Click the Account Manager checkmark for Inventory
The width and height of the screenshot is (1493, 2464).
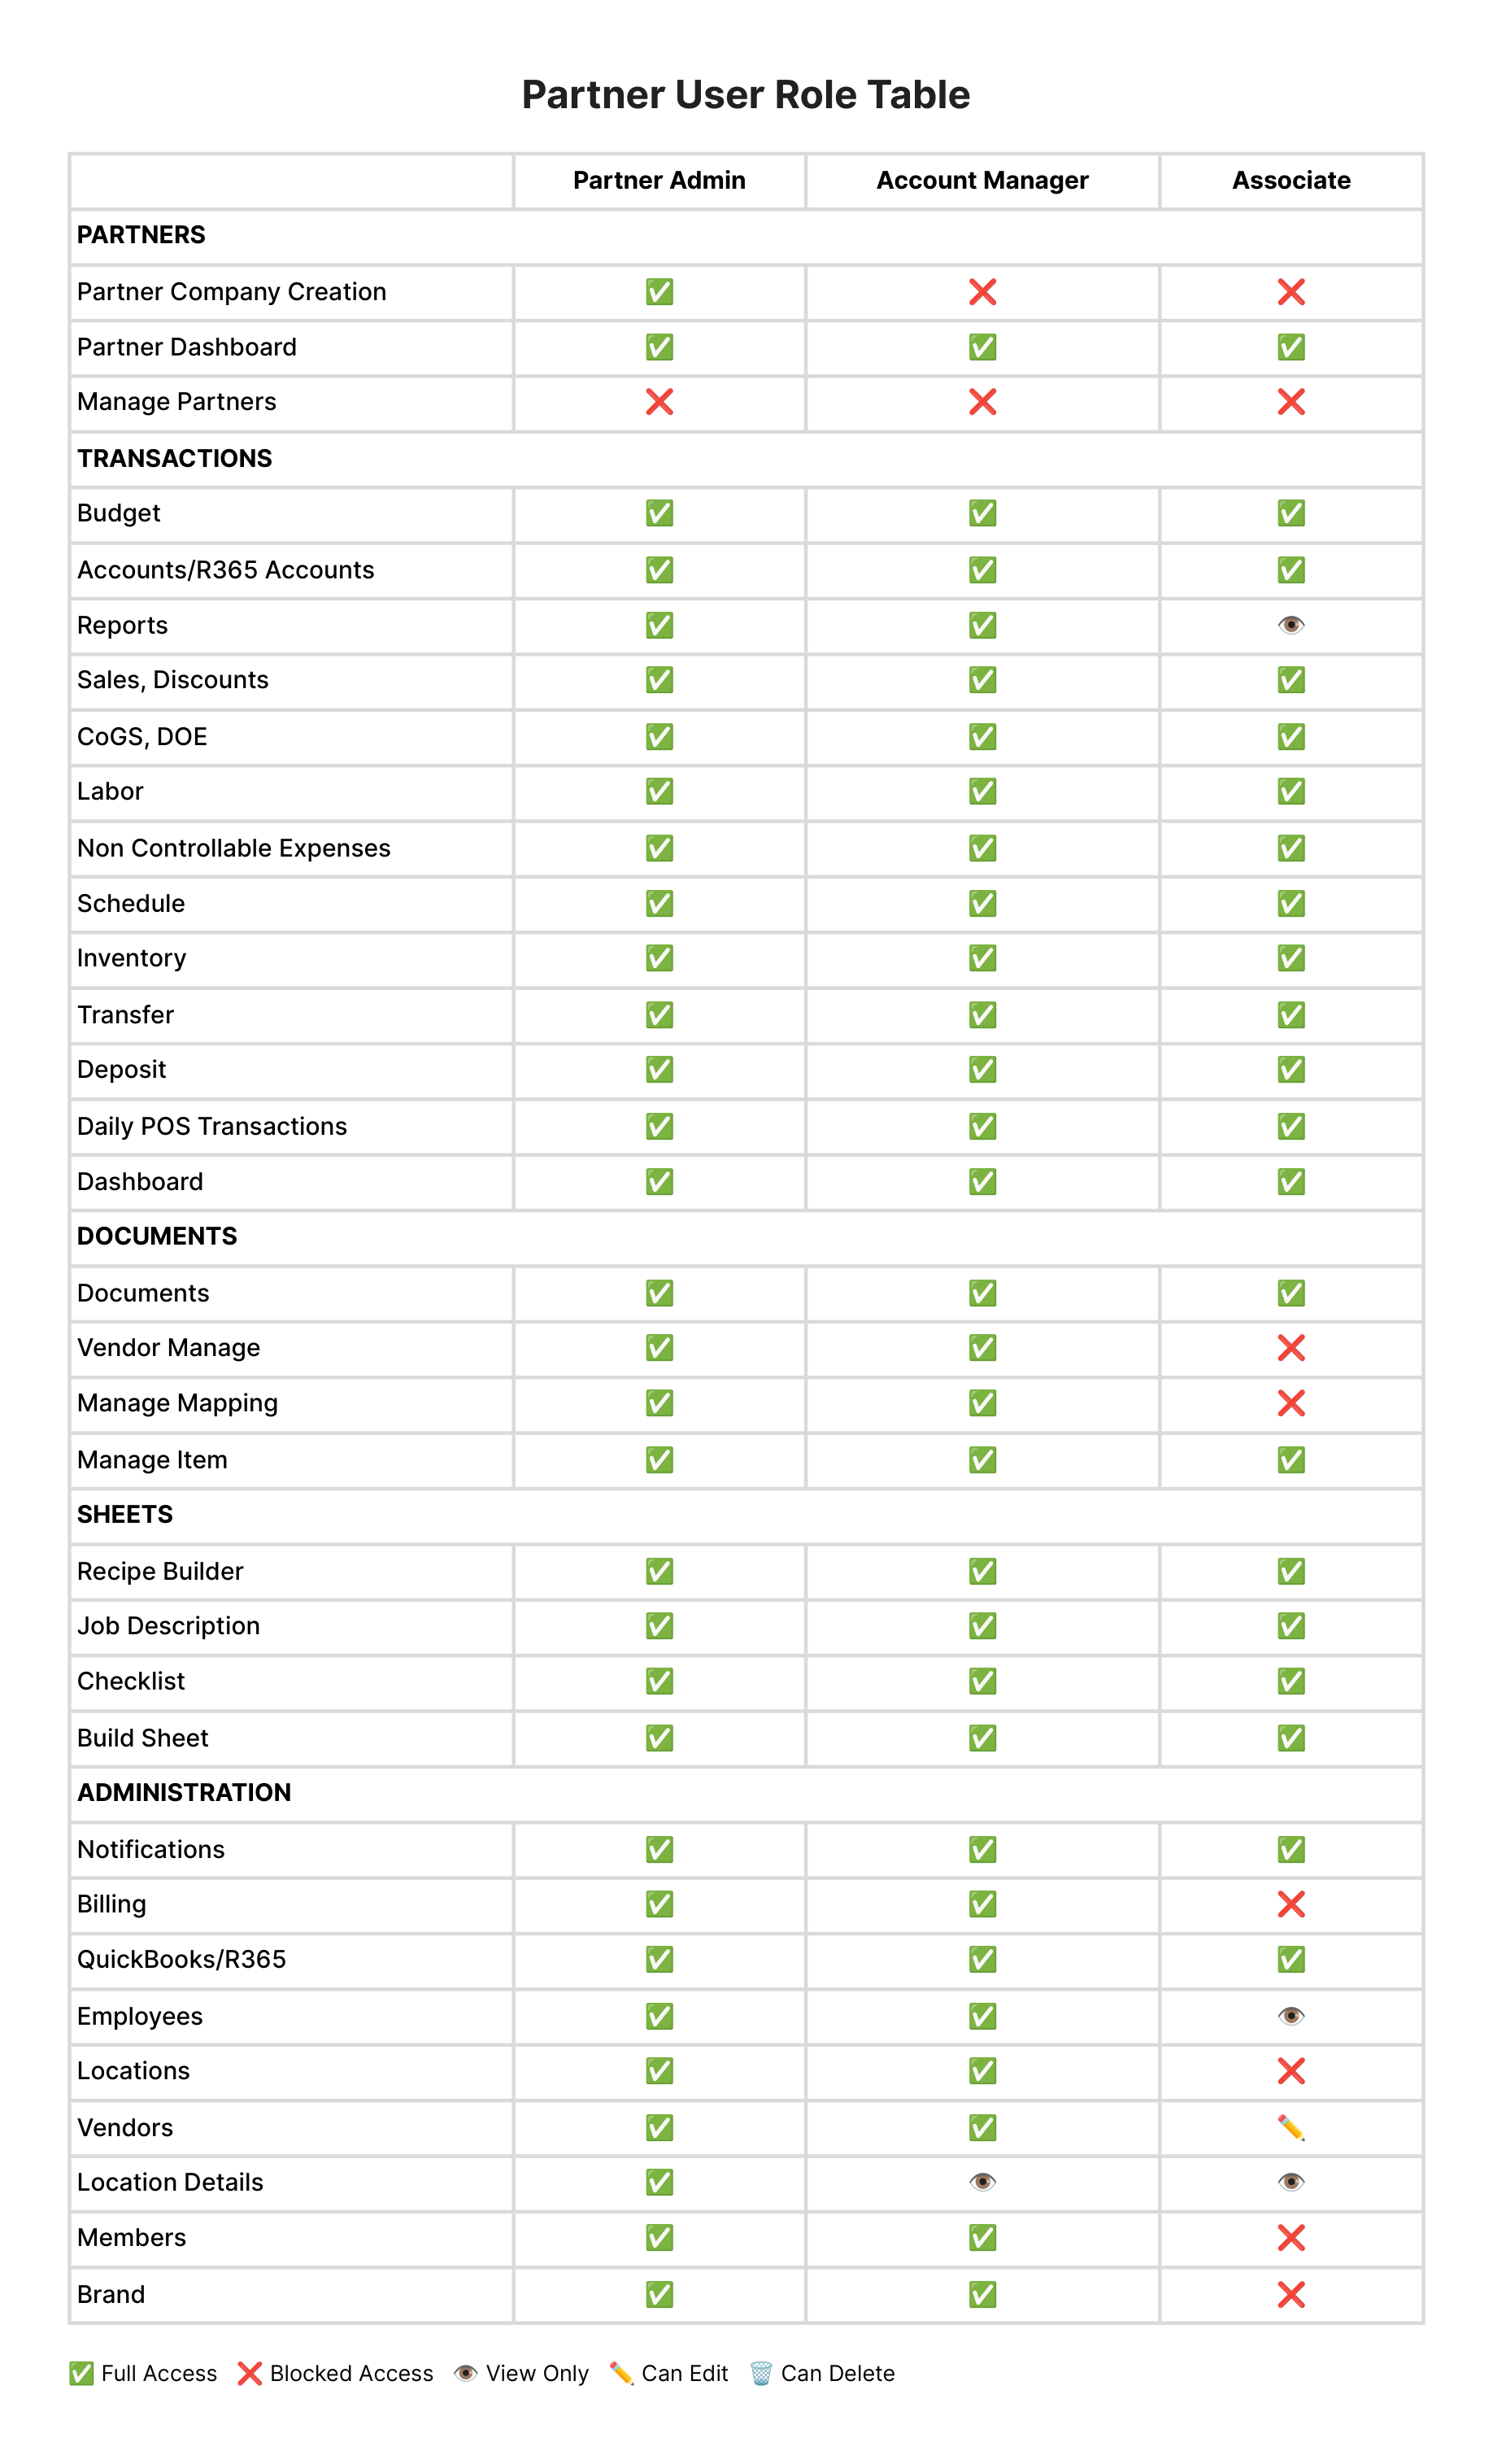point(982,958)
